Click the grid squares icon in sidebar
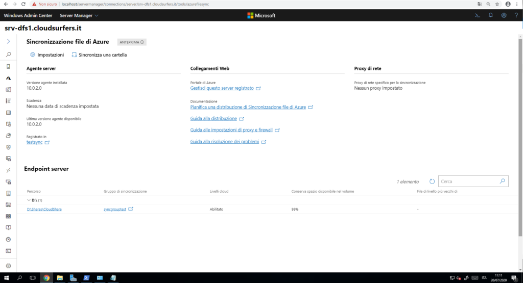Screen dimensions: 523x283 [x=8, y=216]
